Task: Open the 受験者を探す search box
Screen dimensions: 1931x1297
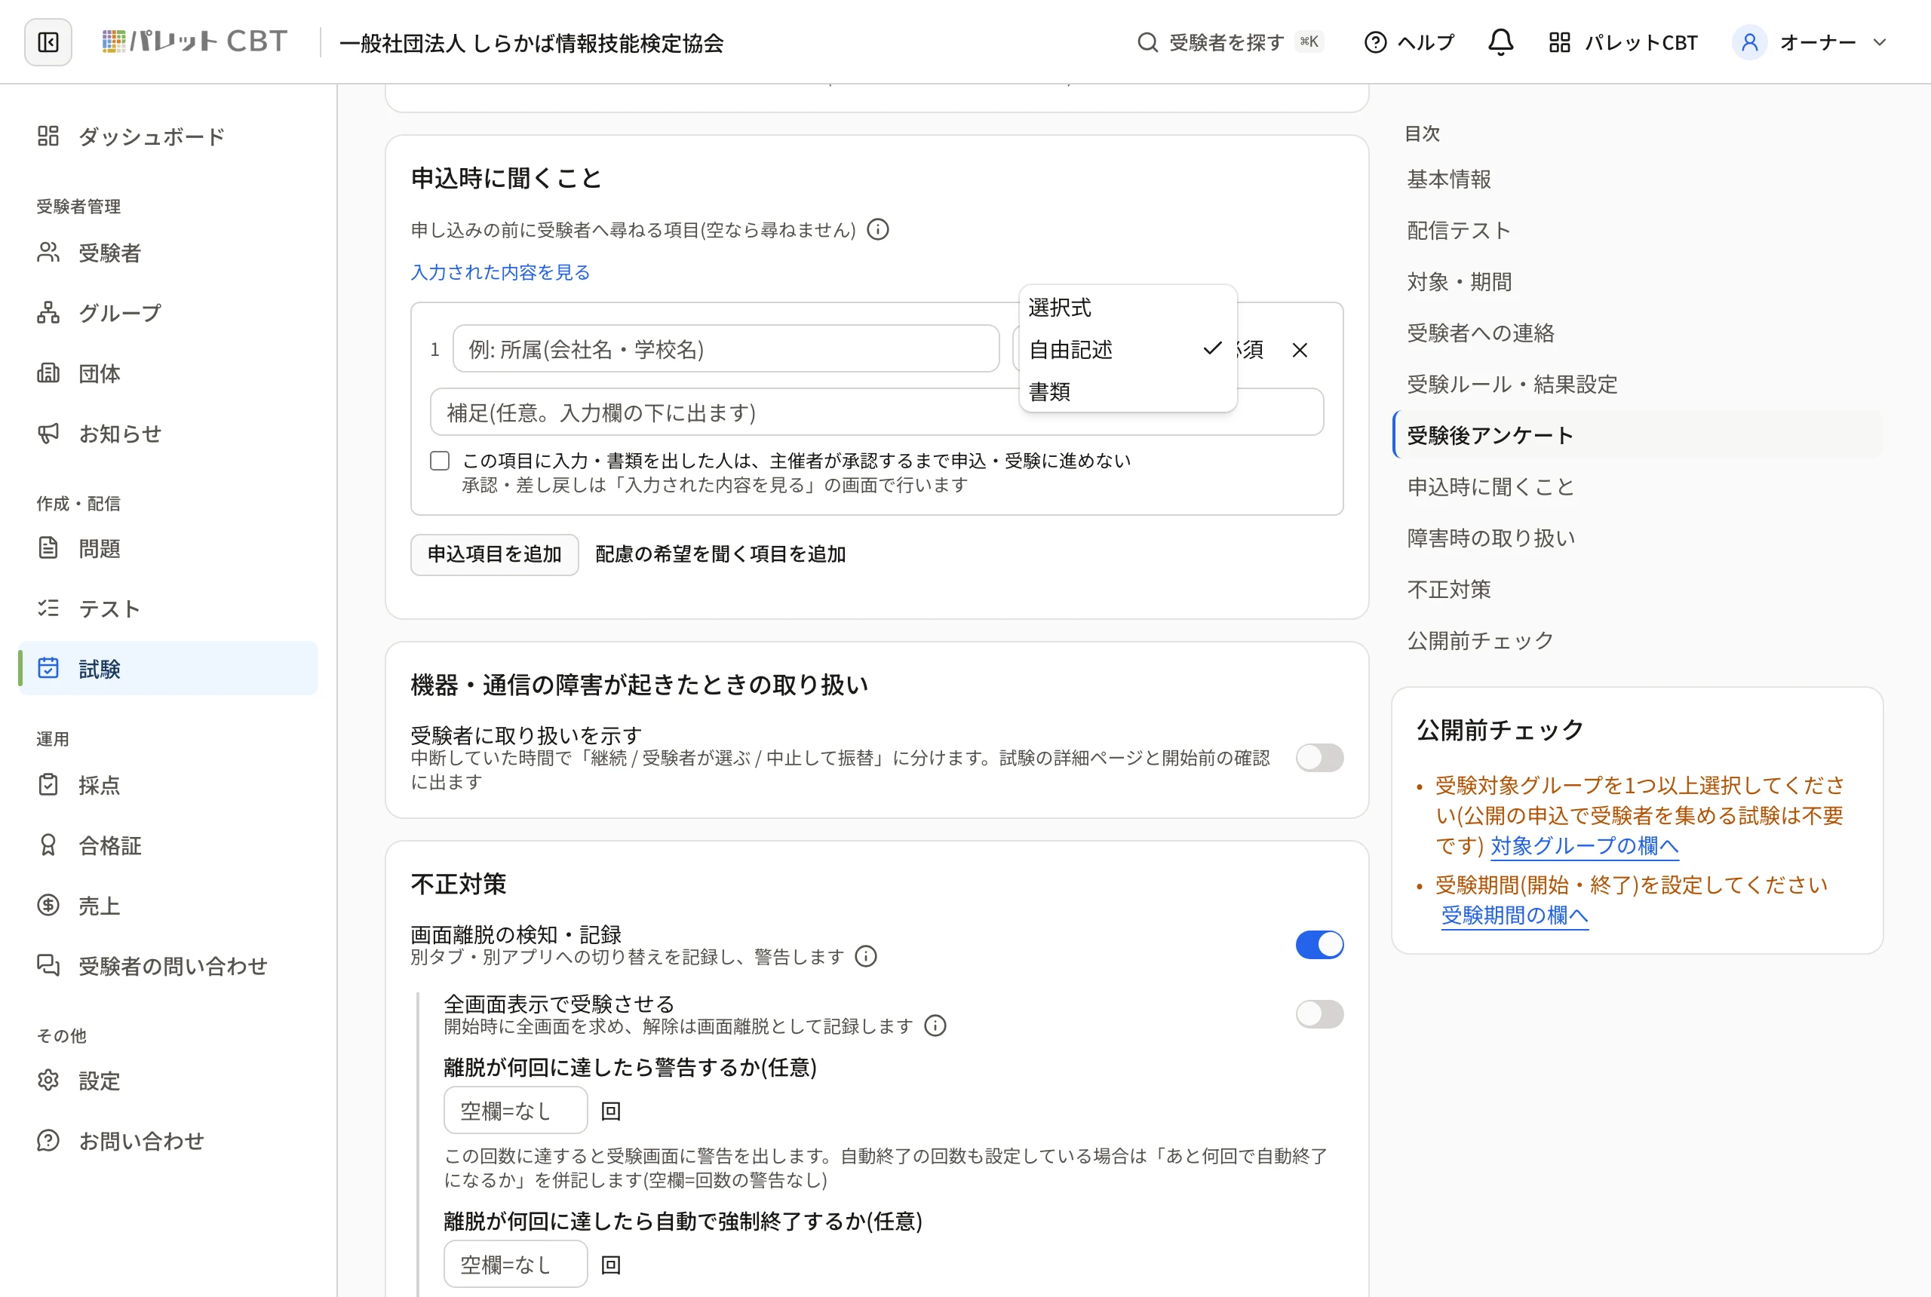Action: coord(1230,42)
